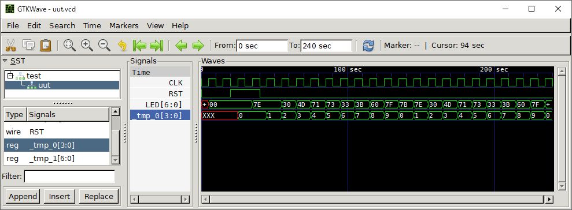Click the Type column header

(14, 115)
